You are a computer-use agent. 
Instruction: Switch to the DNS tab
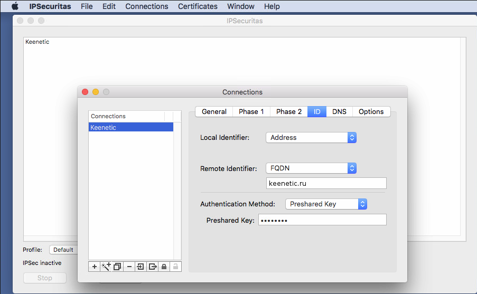pos(339,111)
